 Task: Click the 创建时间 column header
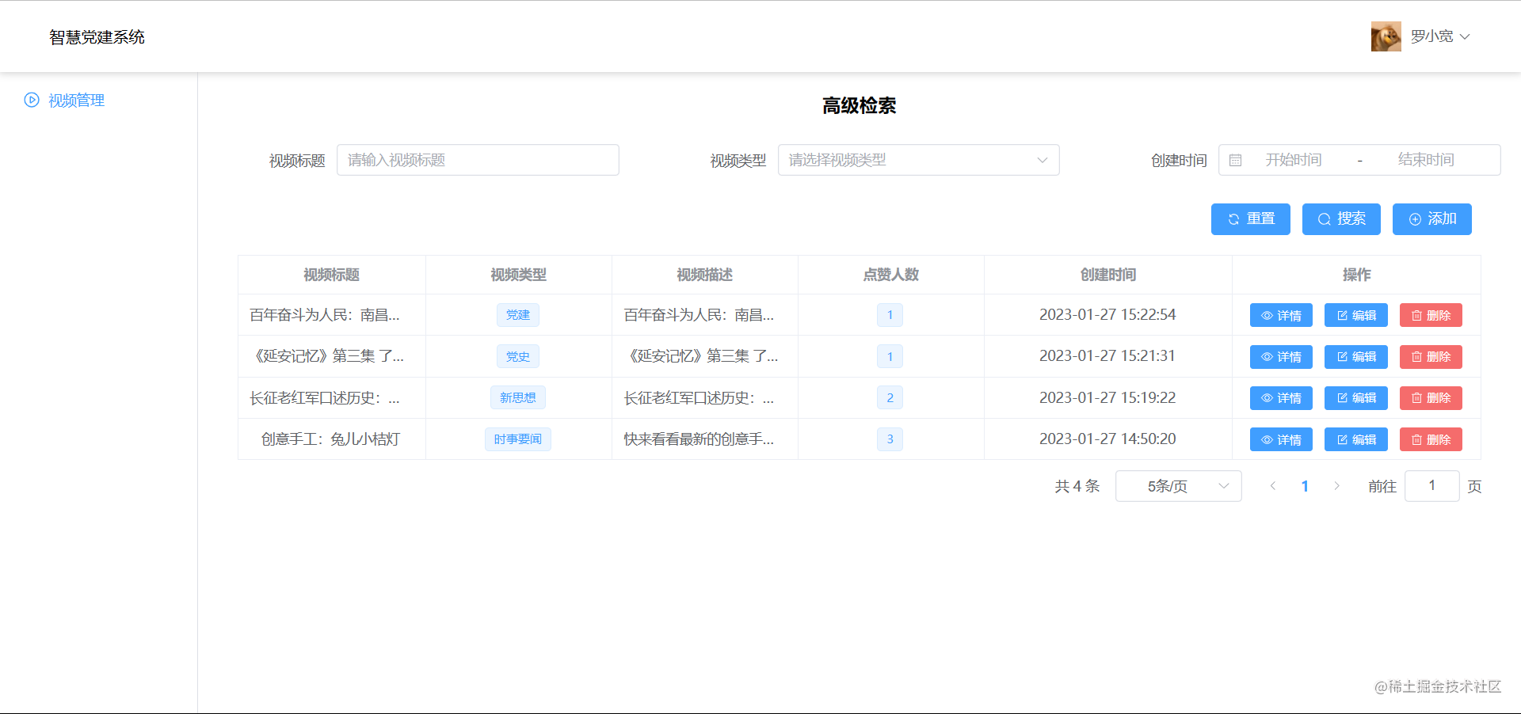click(x=1107, y=275)
